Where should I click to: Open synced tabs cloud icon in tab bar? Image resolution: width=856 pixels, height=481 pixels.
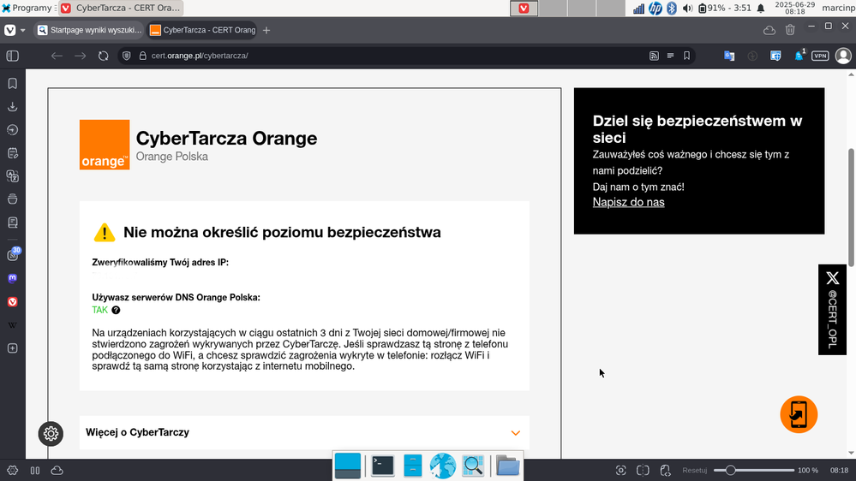[769, 30]
